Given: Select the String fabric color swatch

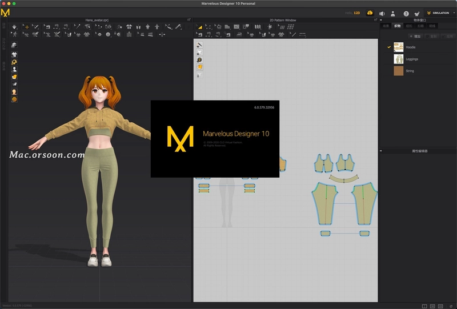Looking at the screenshot, I should coord(398,71).
